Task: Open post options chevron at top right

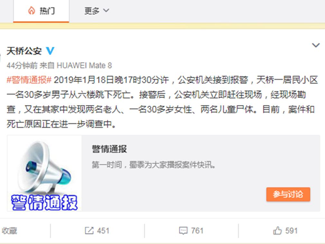Action: pos(316,45)
